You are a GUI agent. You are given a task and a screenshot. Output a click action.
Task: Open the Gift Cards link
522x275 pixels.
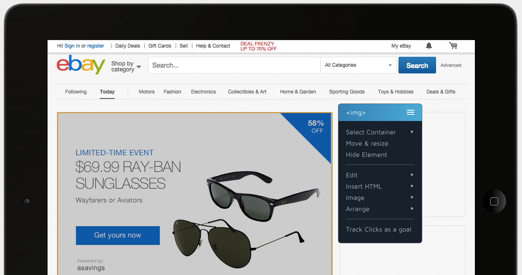(x=160, y=46)
